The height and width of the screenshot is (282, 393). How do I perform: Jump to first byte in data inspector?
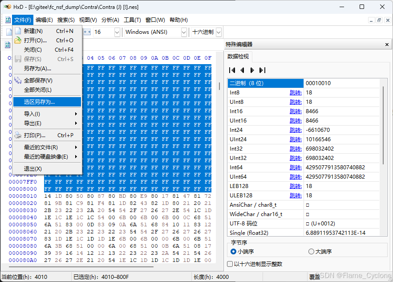point(231,70)
